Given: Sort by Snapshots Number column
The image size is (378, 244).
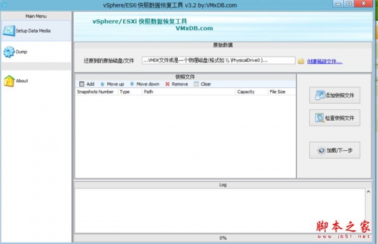Looking at the screenshot, I should (x=96, y=92).
